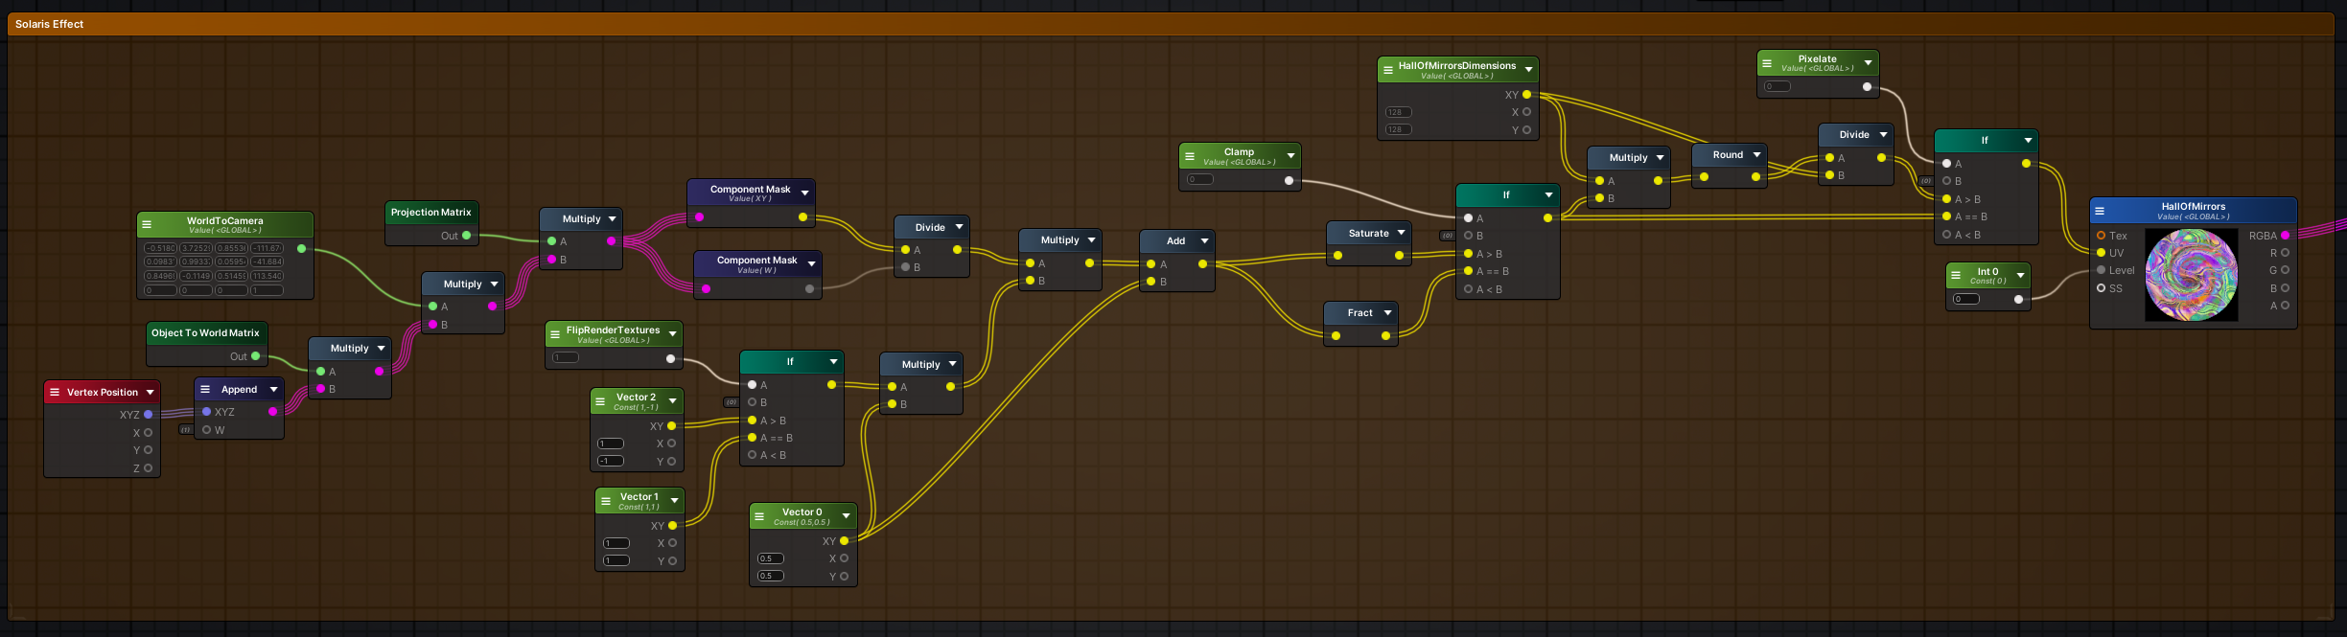
Task: Click the hamburger icon on HallOfMirrors texture node
Action: click(2100, 211)
